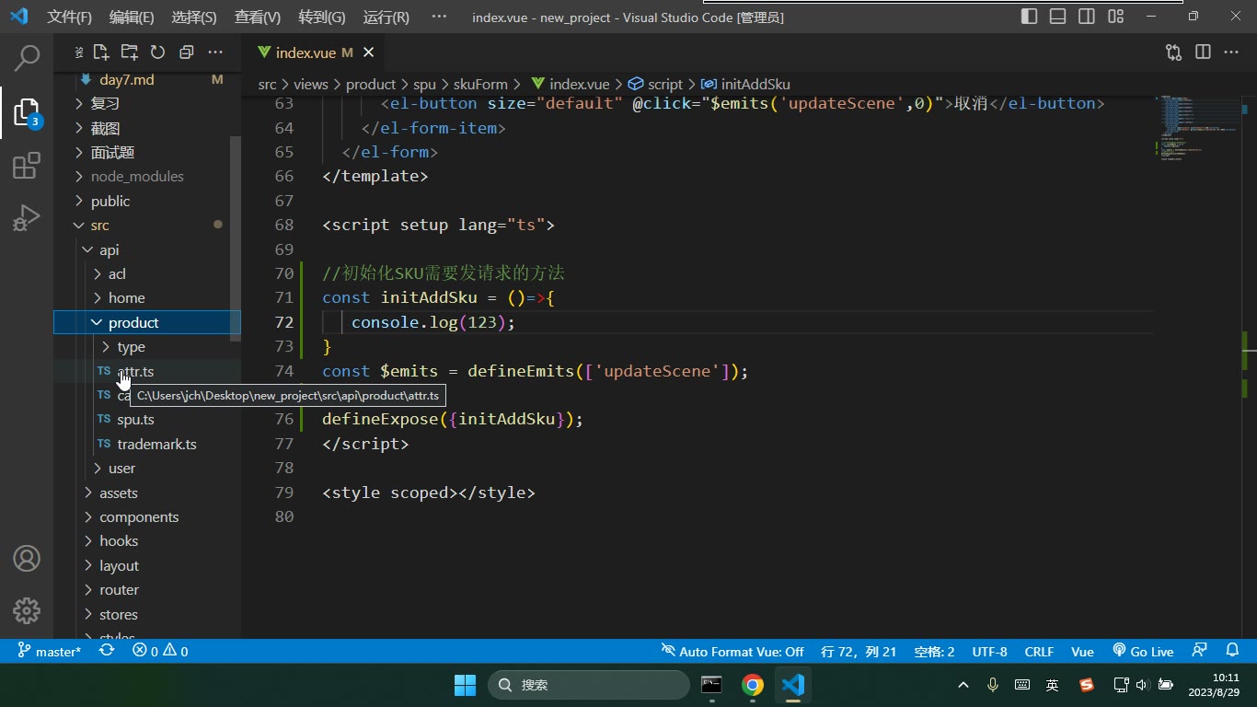Image resolution: width=1257 pixels, height=707 pixels.
Task: Click the minimap code overview
Action: pos(1196,129)
